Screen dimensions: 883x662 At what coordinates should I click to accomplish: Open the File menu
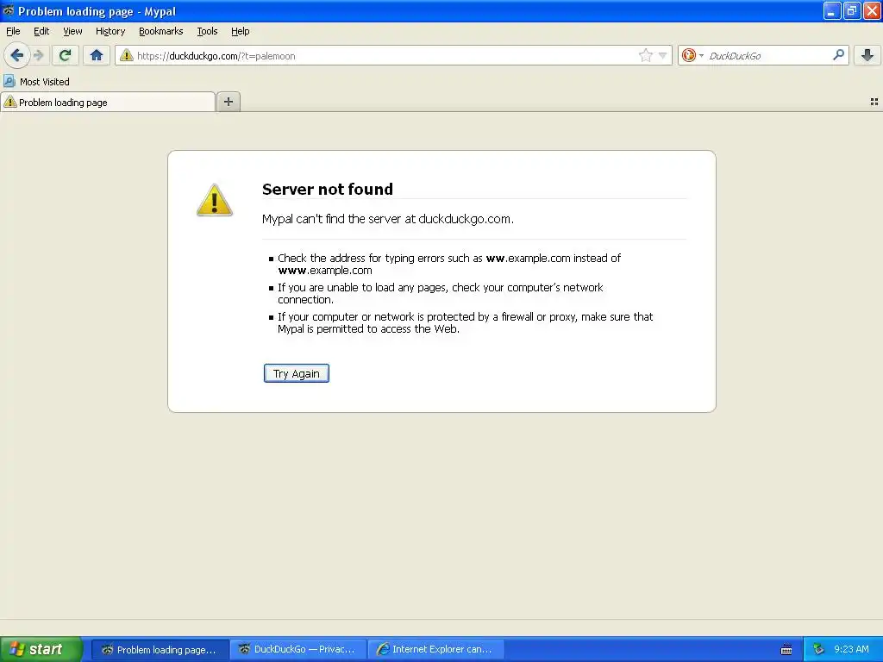(13, 31)
